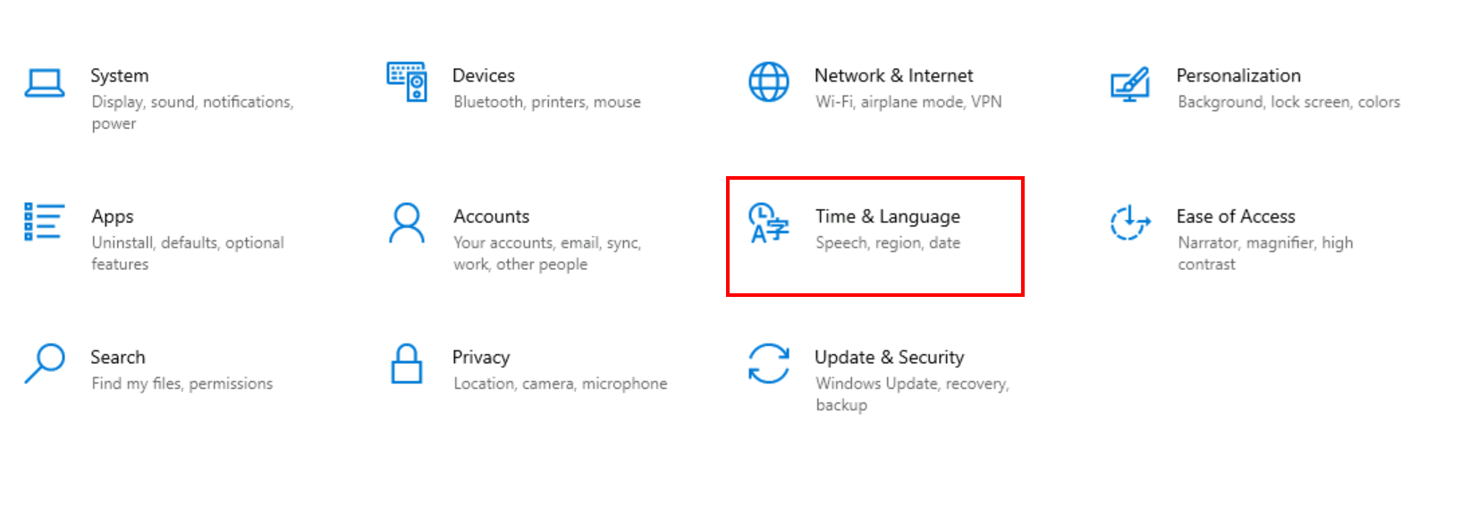Screen dimensions: 1461x507
Task: Click the Devices keyboard and speaker icon
Action: 407,81
